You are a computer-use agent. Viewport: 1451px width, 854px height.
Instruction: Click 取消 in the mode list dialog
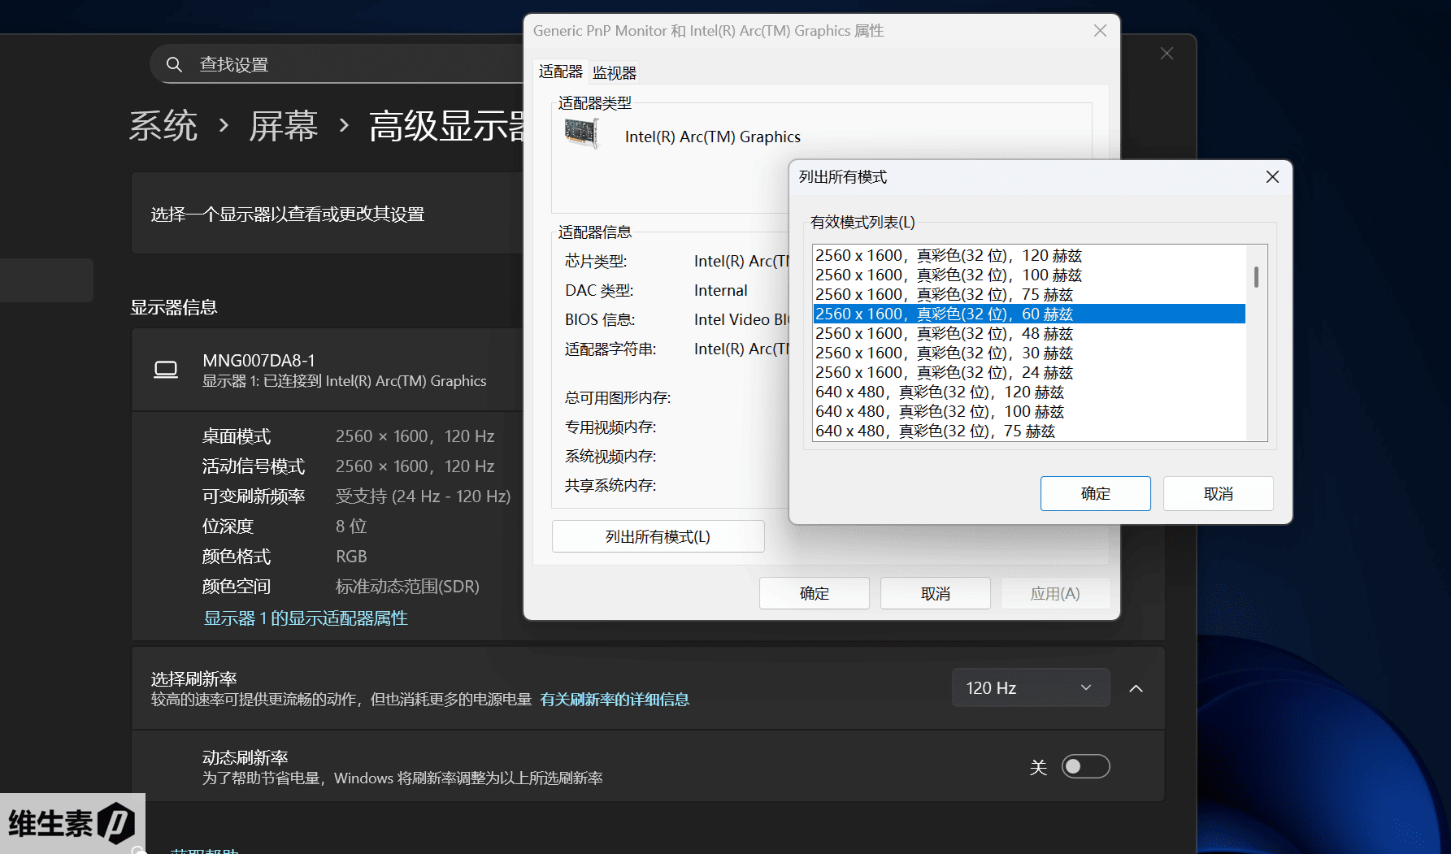(1218, 493)
